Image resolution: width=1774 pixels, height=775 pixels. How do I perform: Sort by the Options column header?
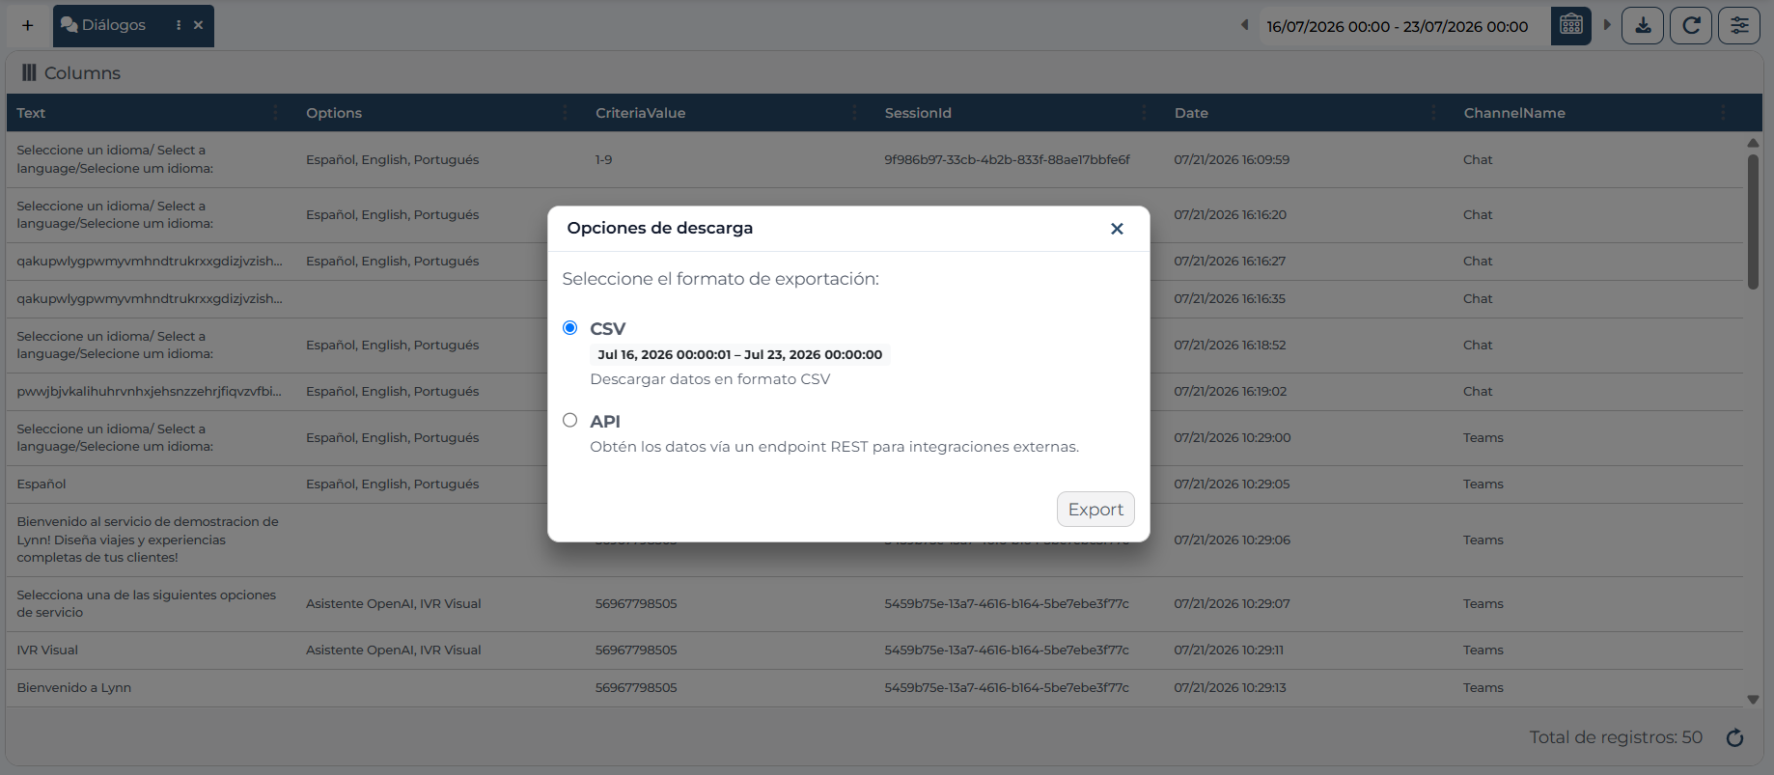334,113
